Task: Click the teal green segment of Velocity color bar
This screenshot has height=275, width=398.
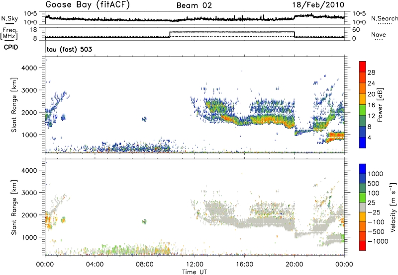Action: 363,188
